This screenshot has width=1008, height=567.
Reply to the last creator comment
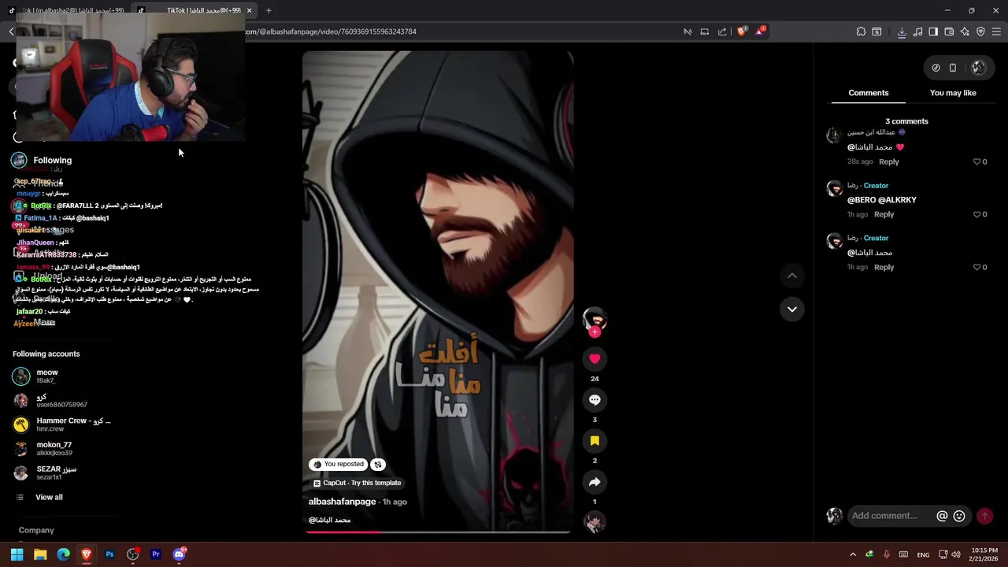click(884, 267)
